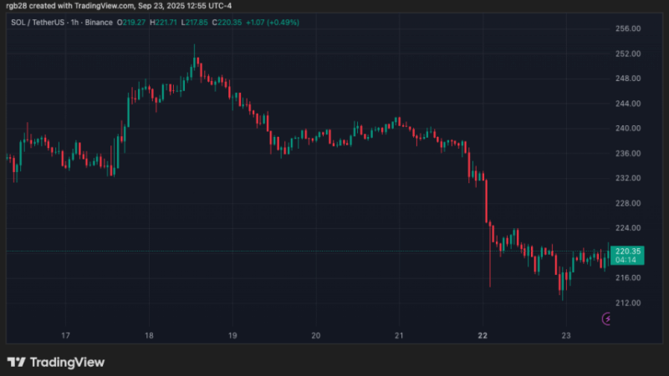Screen dimensions: 669x376
Task: Click the 256.00 price axis label
Action: click(x=628, y=28)
